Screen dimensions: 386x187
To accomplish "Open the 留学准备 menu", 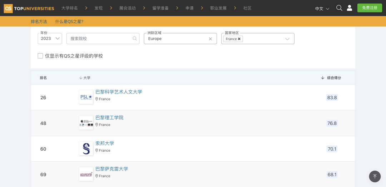I will (x=160, y=8).
